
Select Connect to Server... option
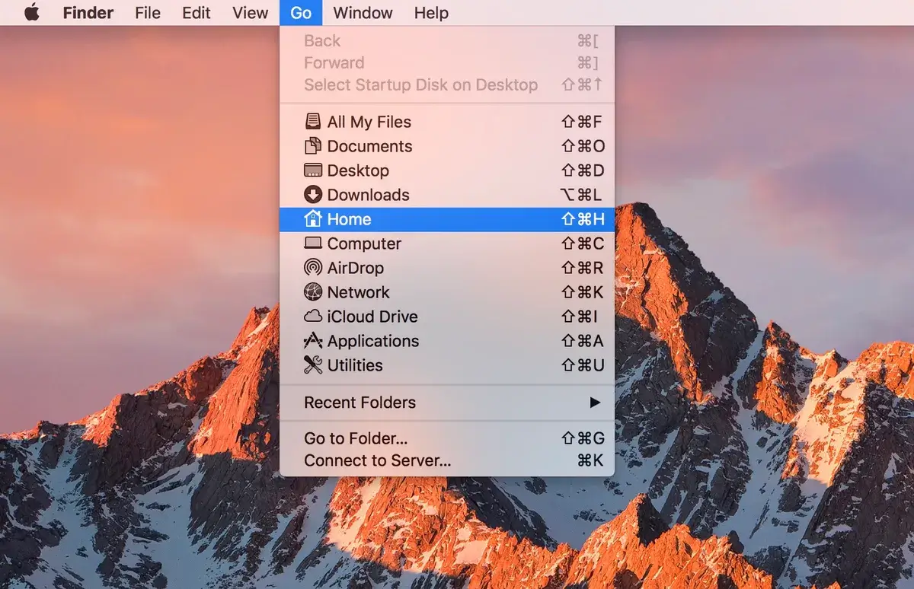coord(377,460)
